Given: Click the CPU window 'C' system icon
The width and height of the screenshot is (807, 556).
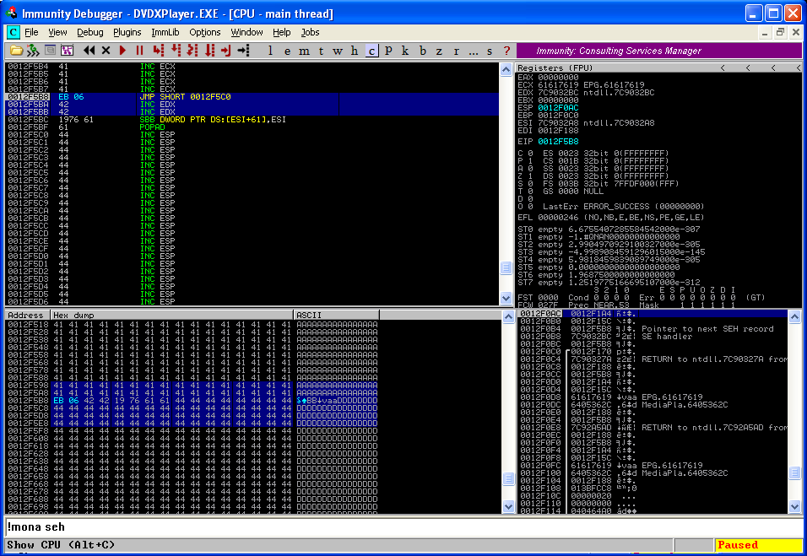Looking at the screenshot, I should [13, 32].
